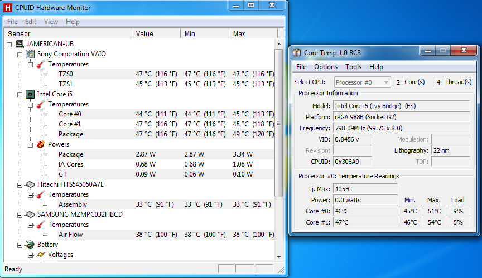This screenshot has height=278, width=482.
Task: Click the Frequency 798.09MHz field
Action: [402, 128]
